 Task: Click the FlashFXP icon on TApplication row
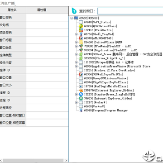81,50
